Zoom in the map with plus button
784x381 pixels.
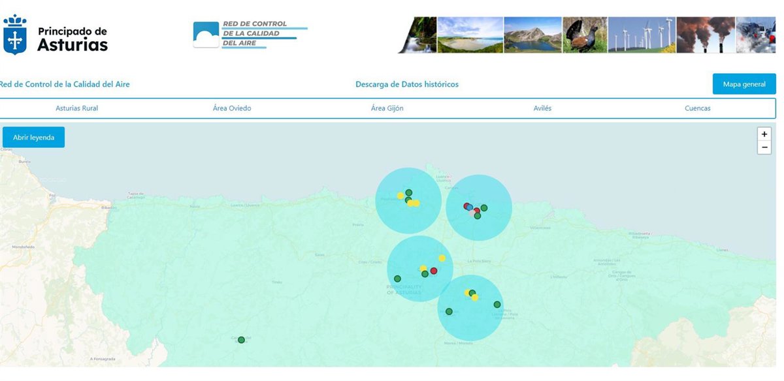764,134
